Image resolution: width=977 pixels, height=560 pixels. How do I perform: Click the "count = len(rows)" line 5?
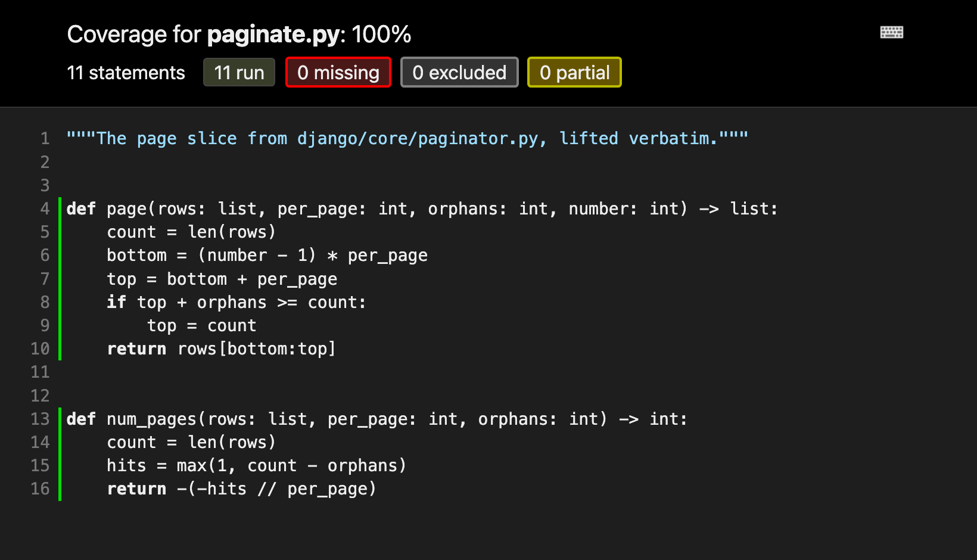pos(191,232)
